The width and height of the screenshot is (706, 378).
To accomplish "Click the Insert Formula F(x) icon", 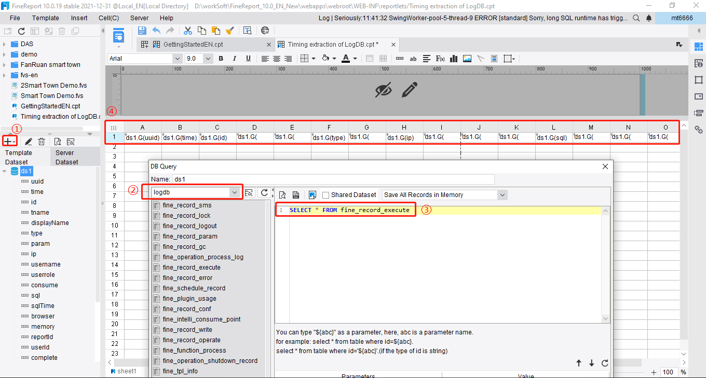I will (440, 59).
